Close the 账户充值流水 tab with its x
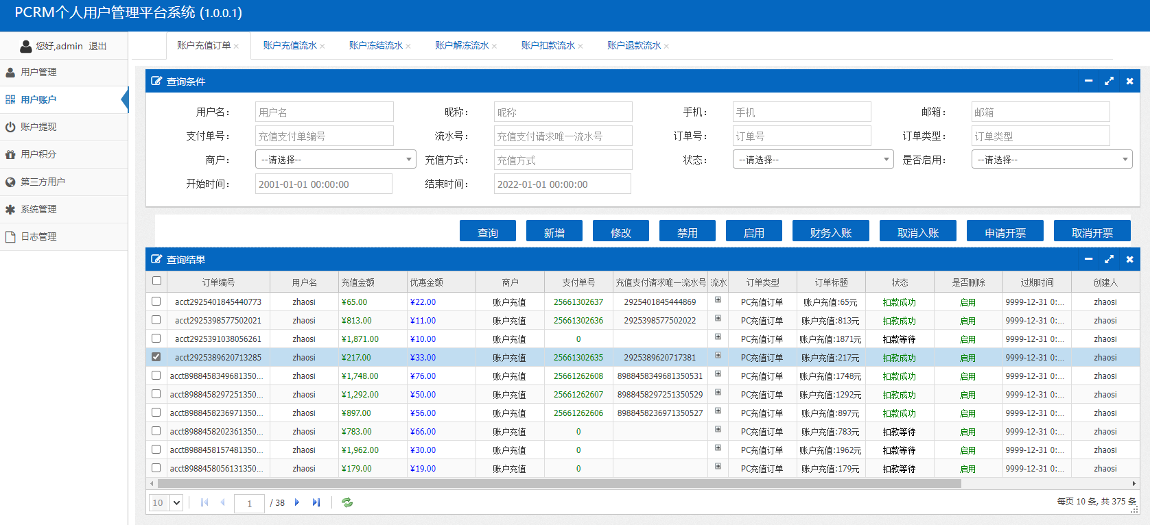The image size is (1150, 525). click(322, 47)
